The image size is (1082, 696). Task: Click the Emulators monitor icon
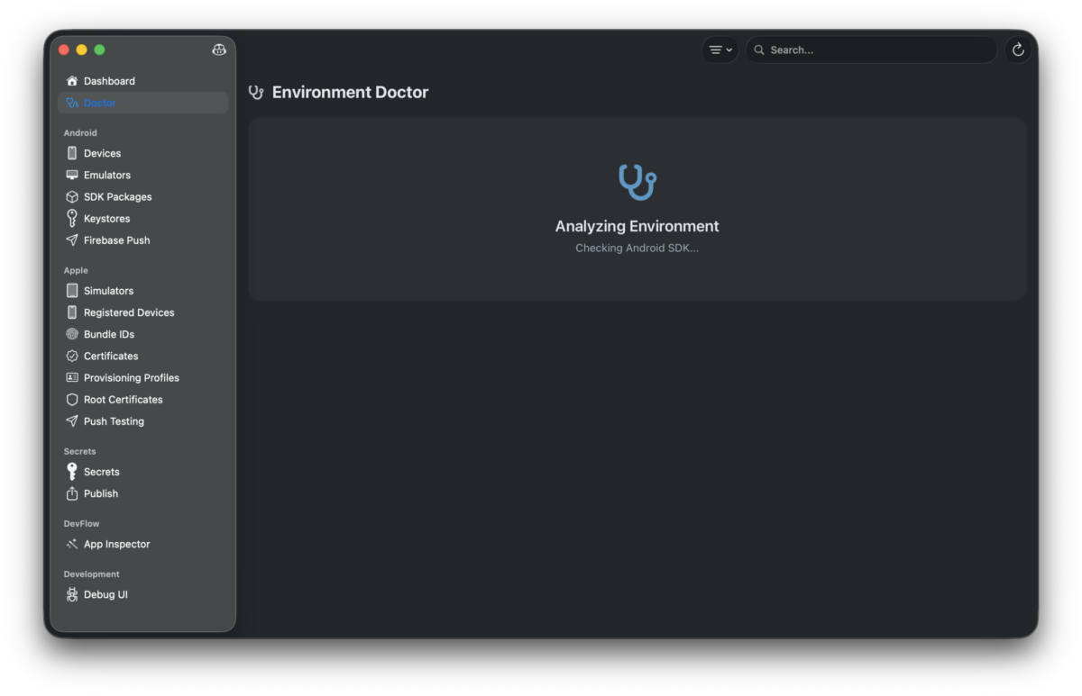coord(72,175)
